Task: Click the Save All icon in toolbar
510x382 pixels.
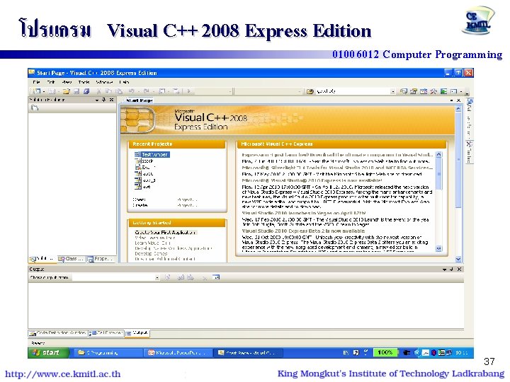Action: (86, 91)
